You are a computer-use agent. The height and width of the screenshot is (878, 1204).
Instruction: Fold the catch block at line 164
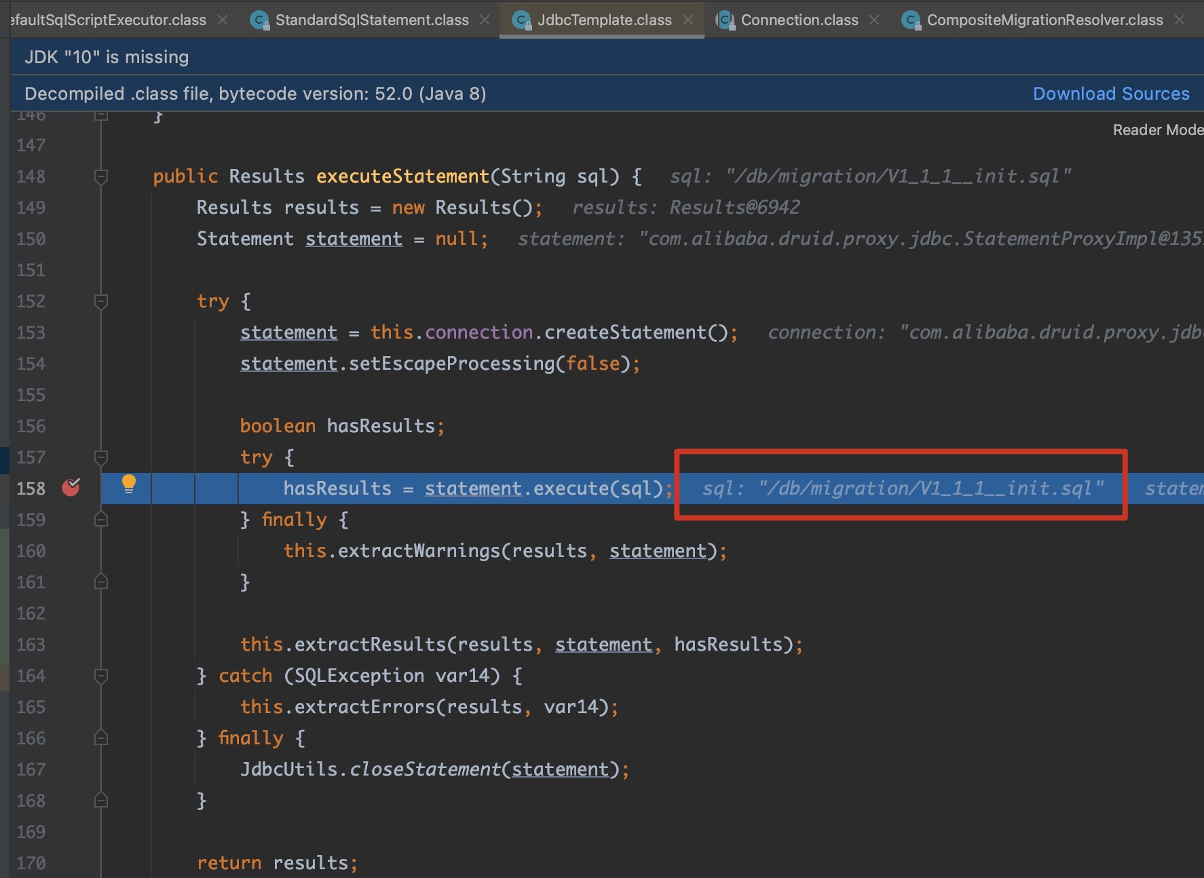coord(101,676)
